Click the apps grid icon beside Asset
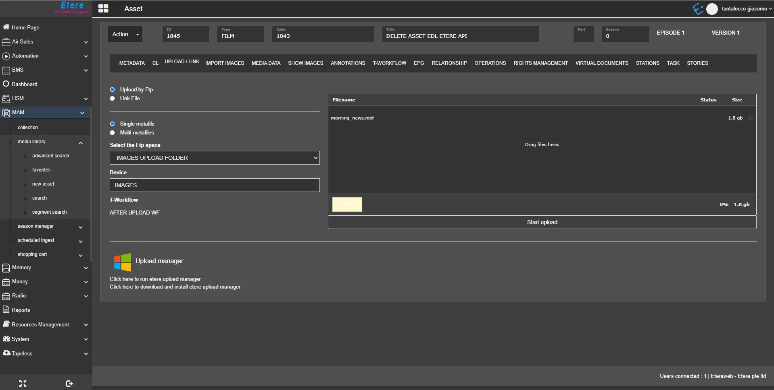Screen dimensions: 774x390 point(103,8)
